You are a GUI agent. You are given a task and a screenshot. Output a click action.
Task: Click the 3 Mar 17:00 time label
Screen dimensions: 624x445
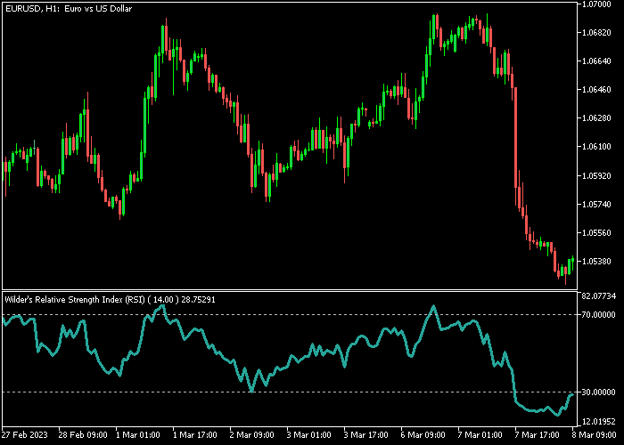tap(365, 434)
